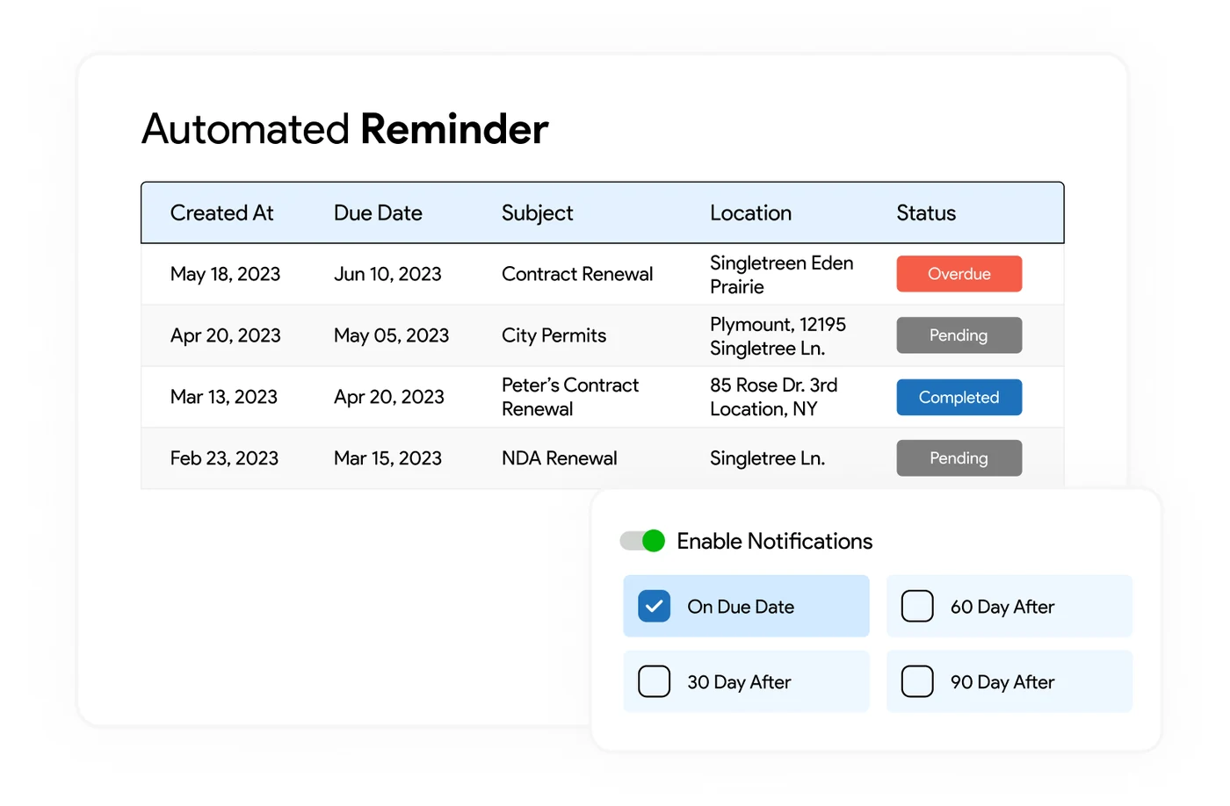Select the Feb 23, 2023 created date
This screenshot has width=1230, height=806.
[x=224, y=458]
